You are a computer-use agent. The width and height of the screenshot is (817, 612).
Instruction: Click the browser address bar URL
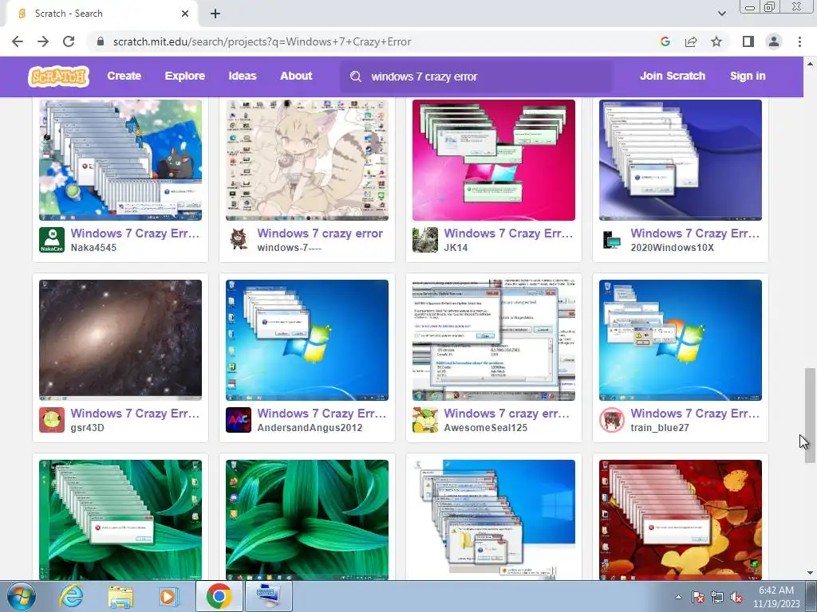pyautogui.click(x=262, y=41)
